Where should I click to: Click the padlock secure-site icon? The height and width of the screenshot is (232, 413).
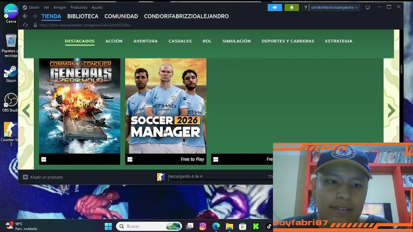pos(35,25)
